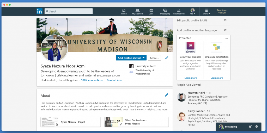Click Kirsty Bonner's avatar photo
Viewport: 267px width, 133px height.
click(x=181, y=117)
